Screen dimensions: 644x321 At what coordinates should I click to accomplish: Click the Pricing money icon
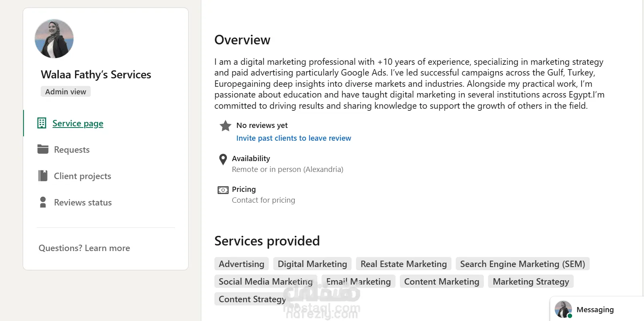coord(223,190)
